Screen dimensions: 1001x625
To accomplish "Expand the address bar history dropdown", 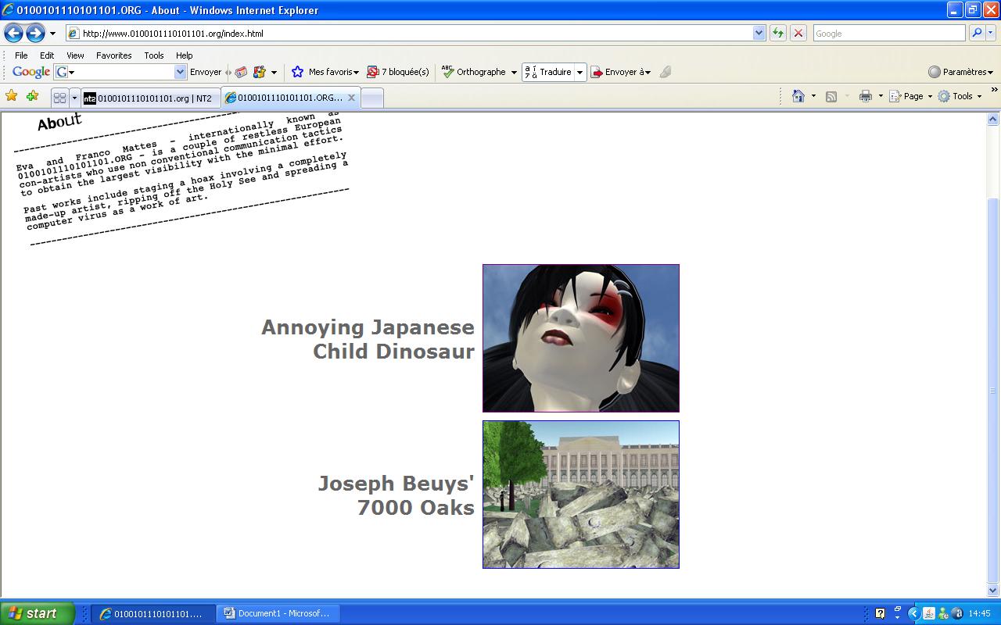I will point(759,34).
